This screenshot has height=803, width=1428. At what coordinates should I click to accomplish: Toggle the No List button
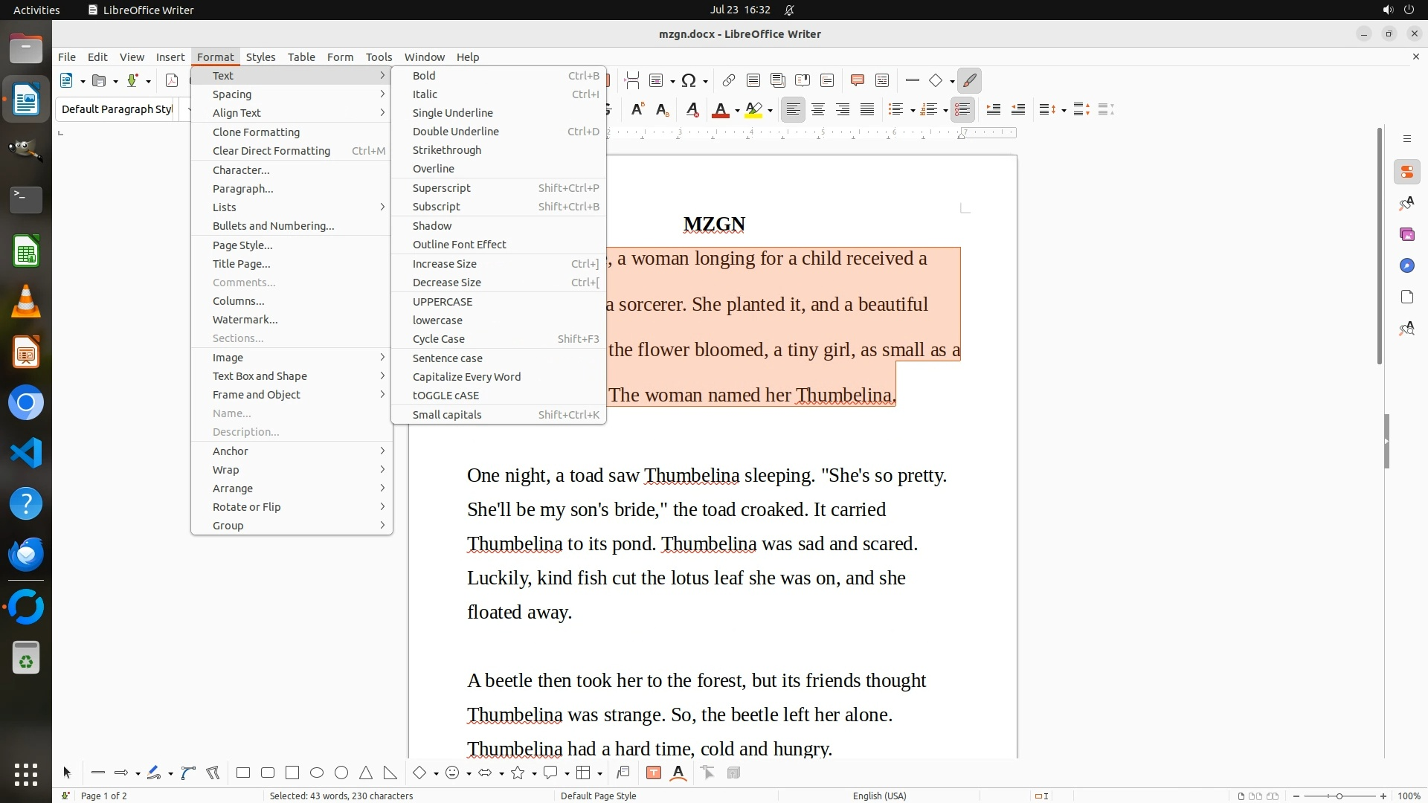coord(962,110)
